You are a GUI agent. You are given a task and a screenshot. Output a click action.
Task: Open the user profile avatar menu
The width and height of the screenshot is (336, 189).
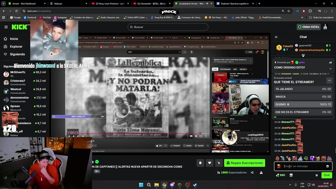pos(325,27)
